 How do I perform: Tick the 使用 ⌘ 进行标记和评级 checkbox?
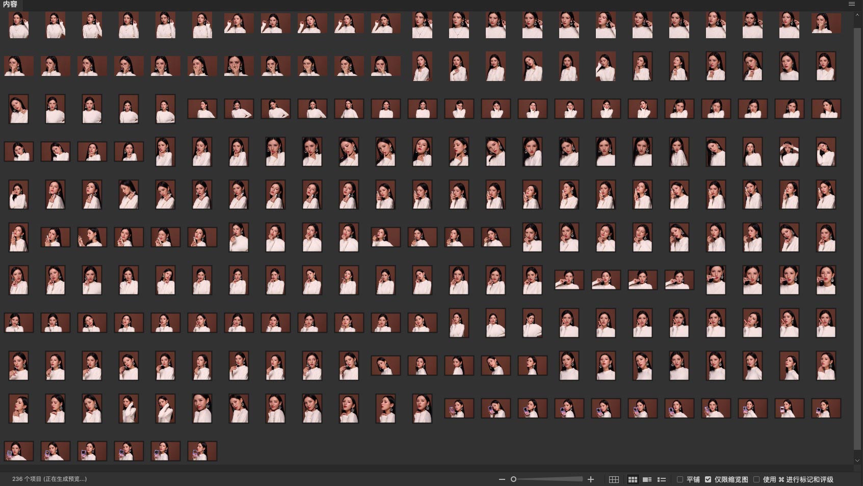tap(756, 479)
